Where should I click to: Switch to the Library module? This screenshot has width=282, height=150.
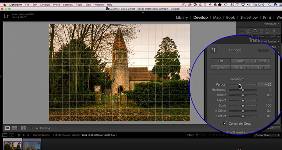point(182,17)
